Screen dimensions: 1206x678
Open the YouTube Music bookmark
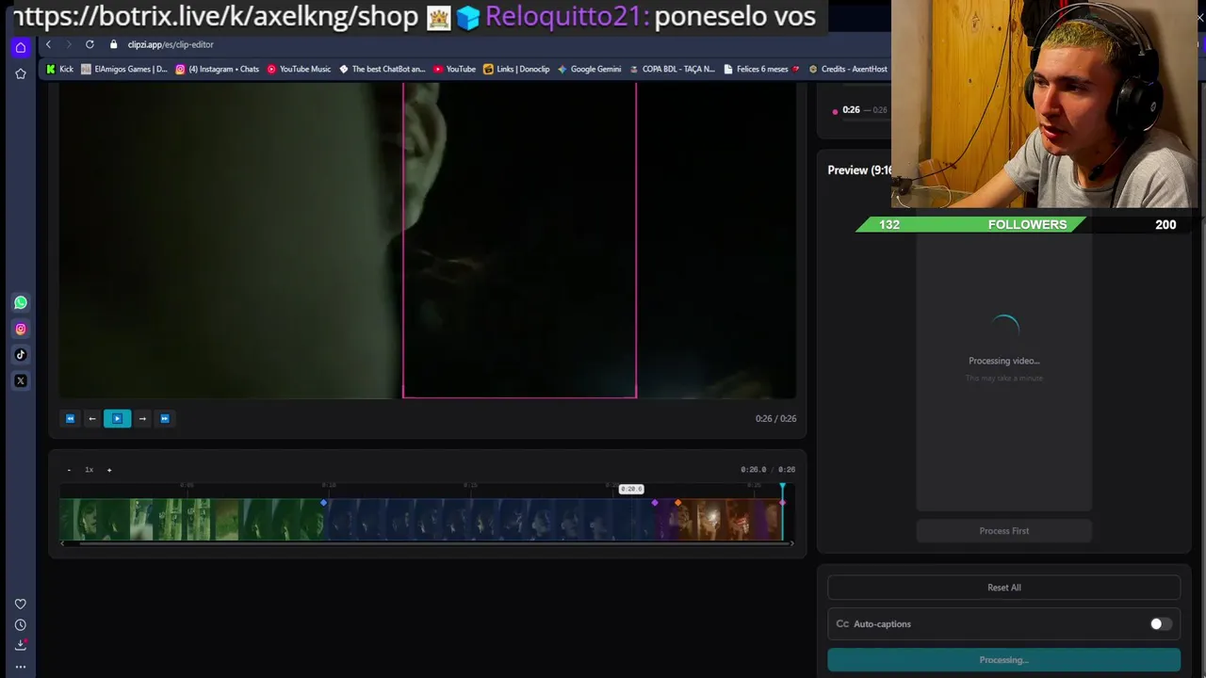tap(299, 69)
